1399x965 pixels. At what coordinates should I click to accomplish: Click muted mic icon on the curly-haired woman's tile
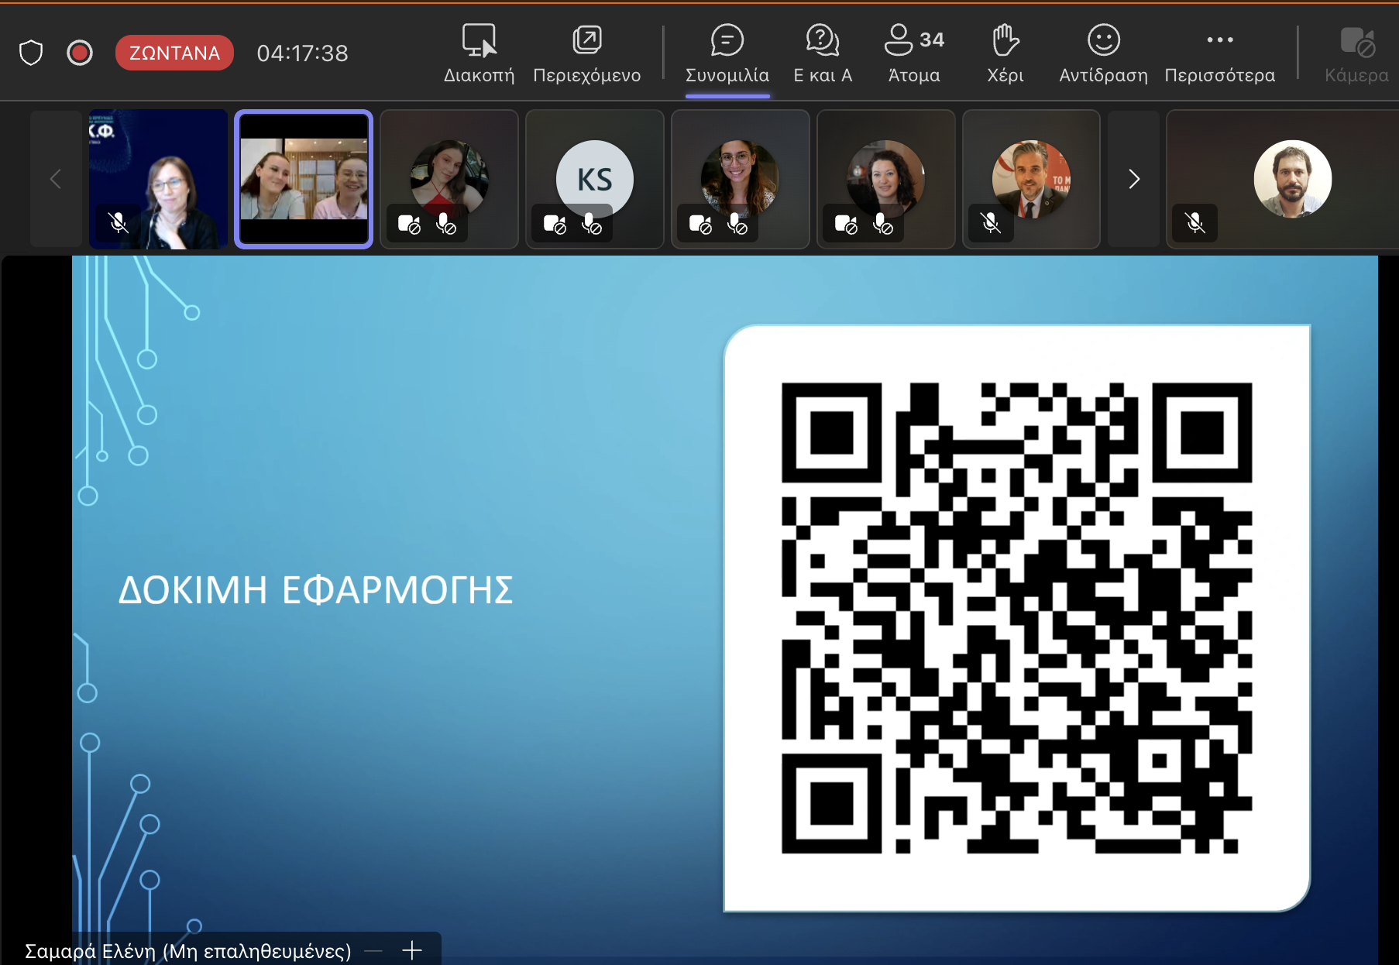(x=882, y=225)
